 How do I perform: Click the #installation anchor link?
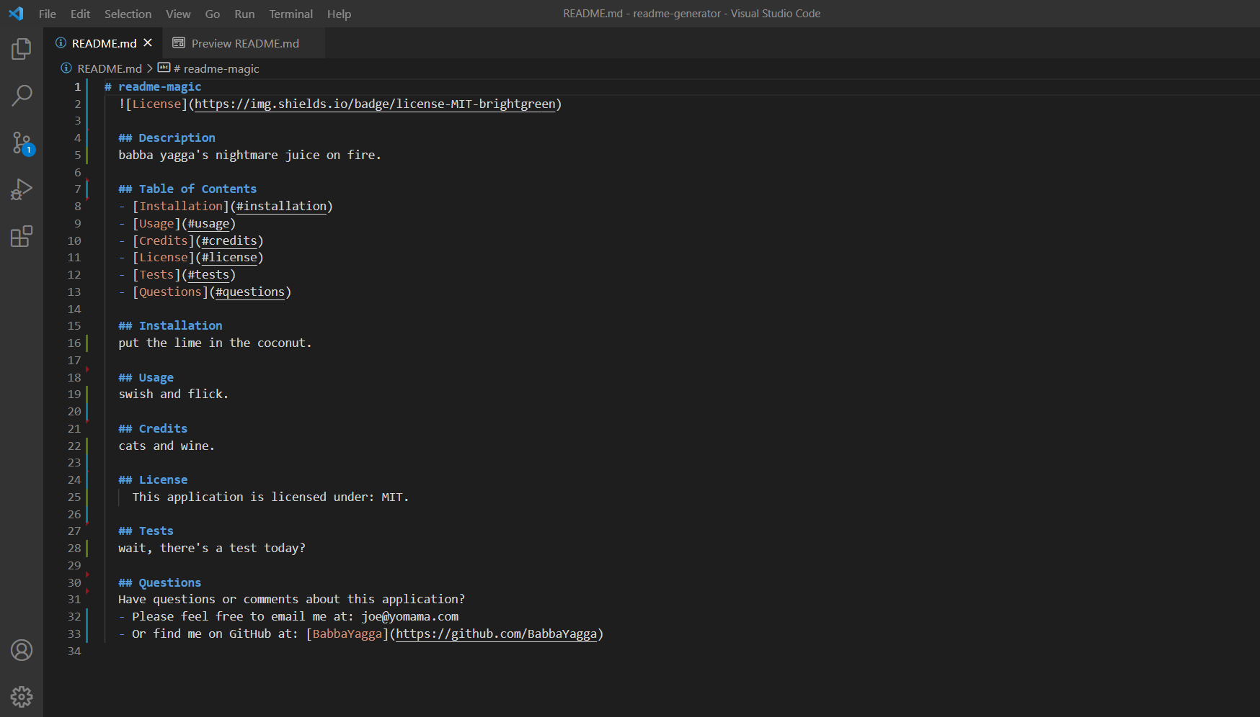pos(281,206)
